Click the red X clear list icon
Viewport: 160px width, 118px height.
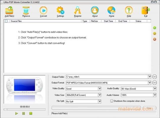point(155,39)
